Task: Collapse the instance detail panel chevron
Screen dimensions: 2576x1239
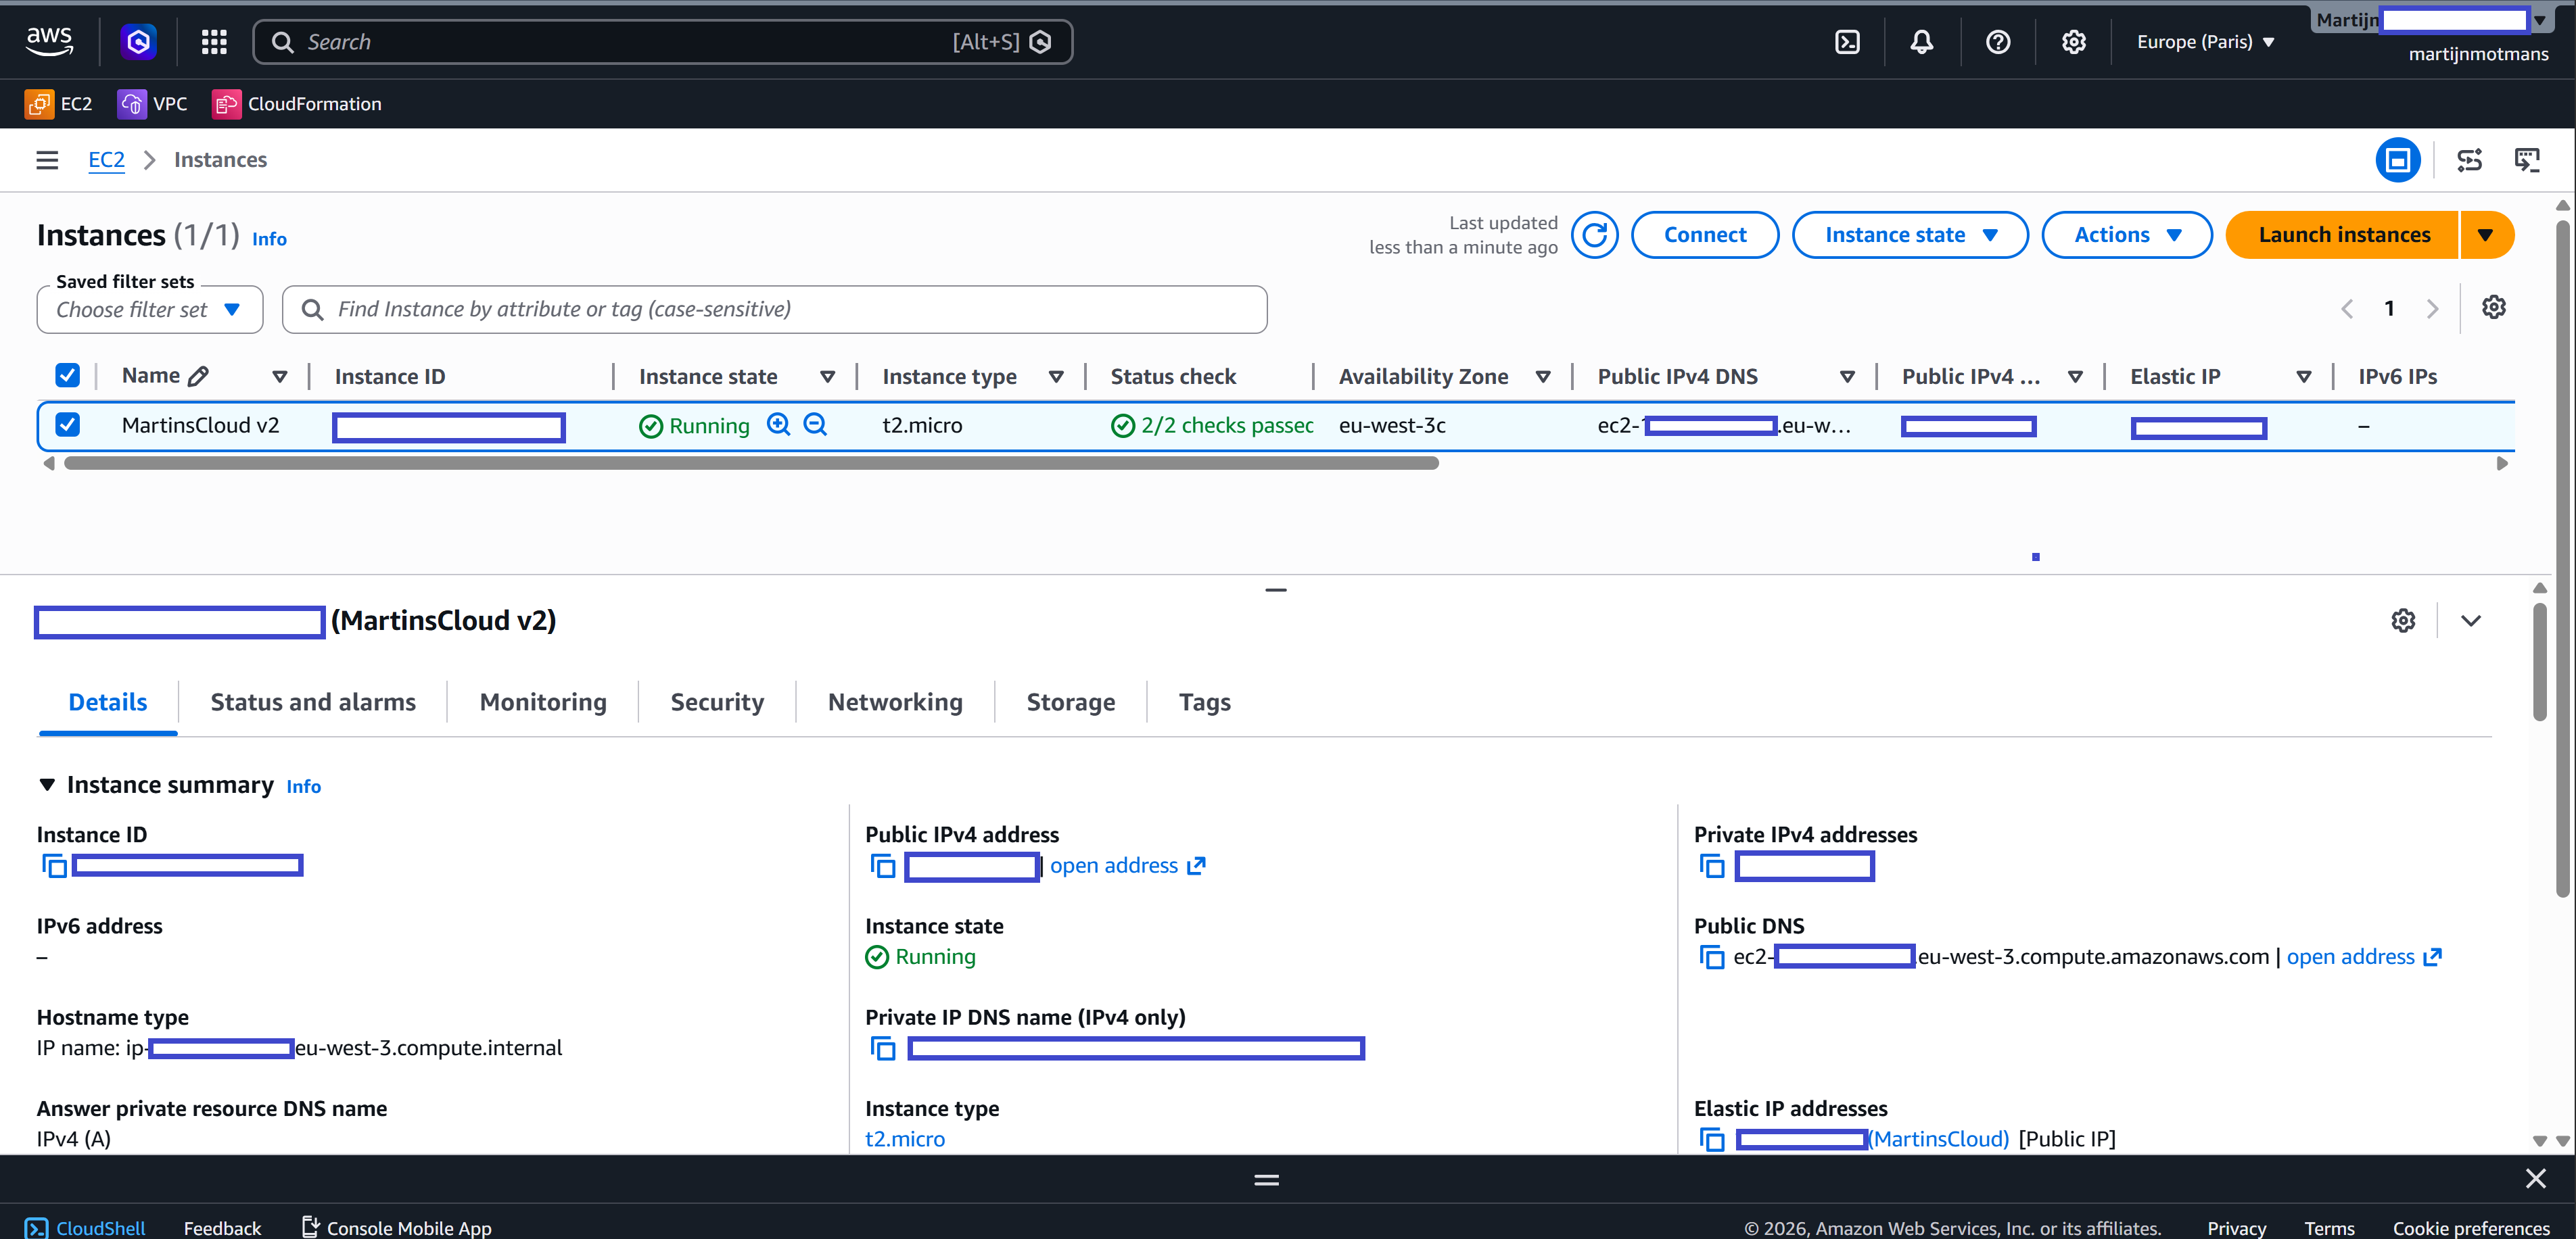Action: coord(2470,621)
